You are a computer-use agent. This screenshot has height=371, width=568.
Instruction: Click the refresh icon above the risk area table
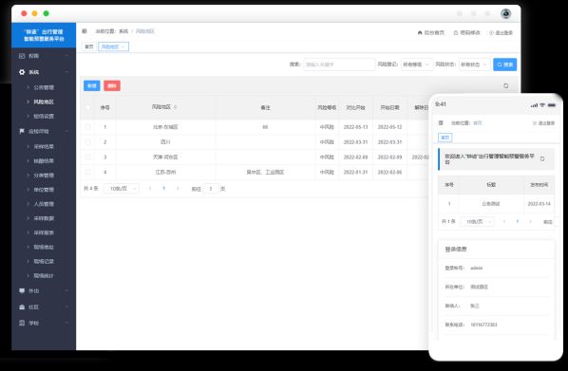506,85
